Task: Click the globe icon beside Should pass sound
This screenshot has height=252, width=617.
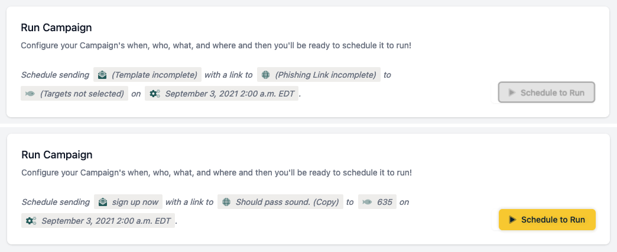Action: pyautogui.click(x=226, y=202)
